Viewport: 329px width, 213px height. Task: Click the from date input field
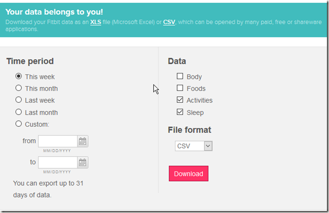click(57, 141)
